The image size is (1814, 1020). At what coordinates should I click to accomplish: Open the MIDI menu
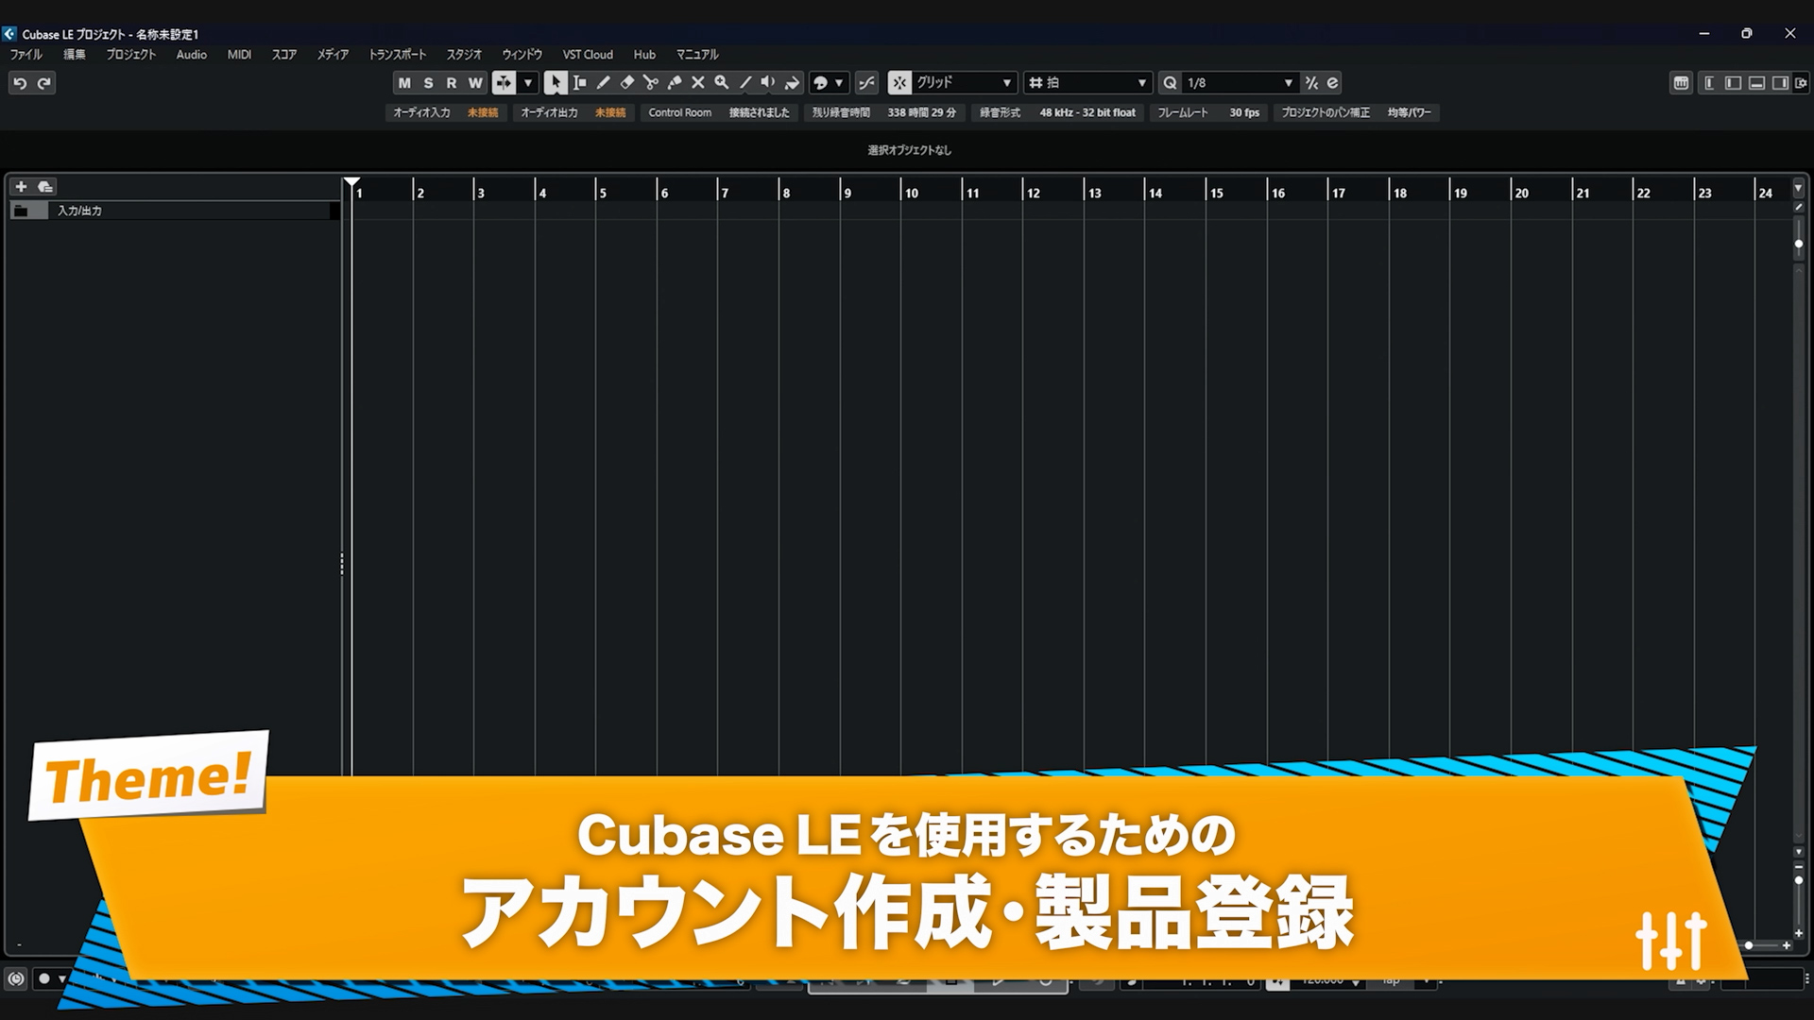[240, 55]
